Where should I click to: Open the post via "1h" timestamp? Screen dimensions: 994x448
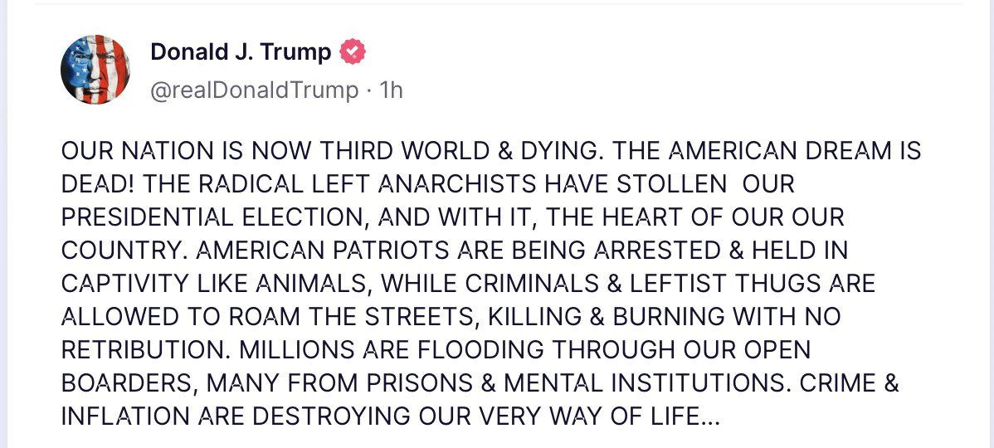[x=390, y=90]
